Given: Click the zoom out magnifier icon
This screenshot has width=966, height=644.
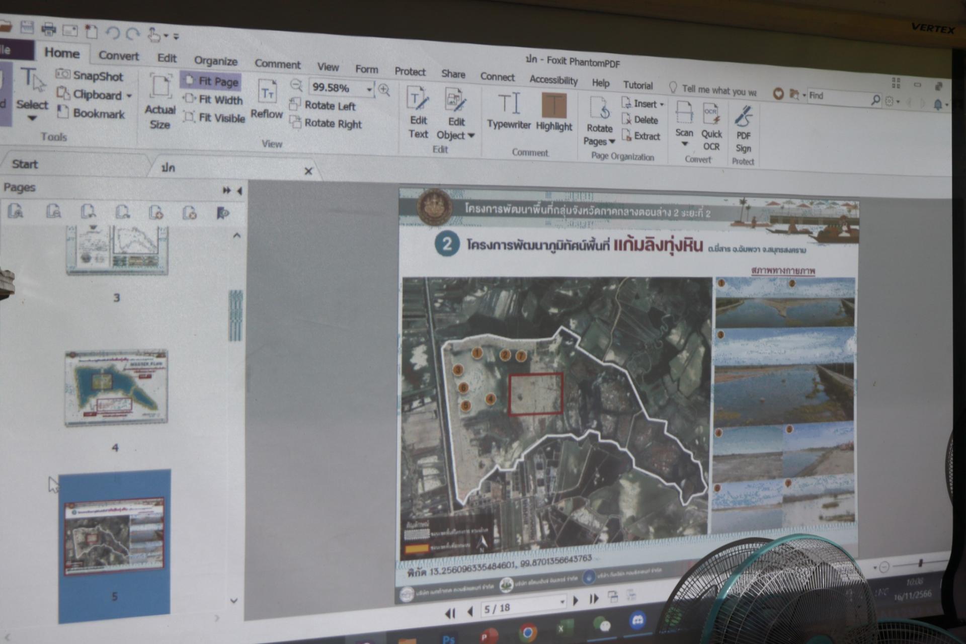Looking at the screenshot, I should click(x=296, y=85).
